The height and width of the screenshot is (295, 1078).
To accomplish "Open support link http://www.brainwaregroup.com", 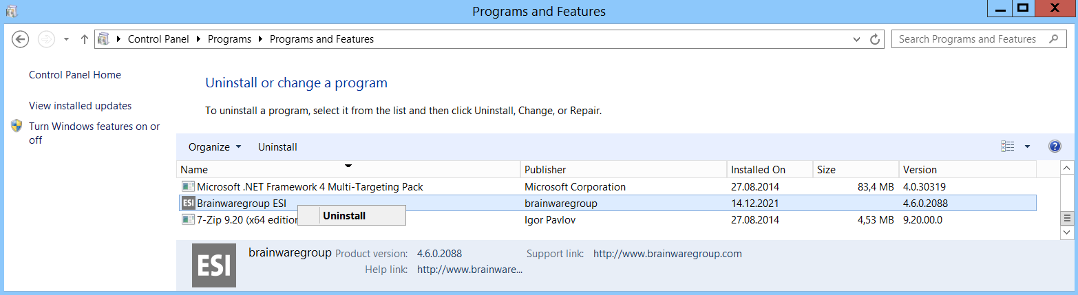I will tap(668, 253).
